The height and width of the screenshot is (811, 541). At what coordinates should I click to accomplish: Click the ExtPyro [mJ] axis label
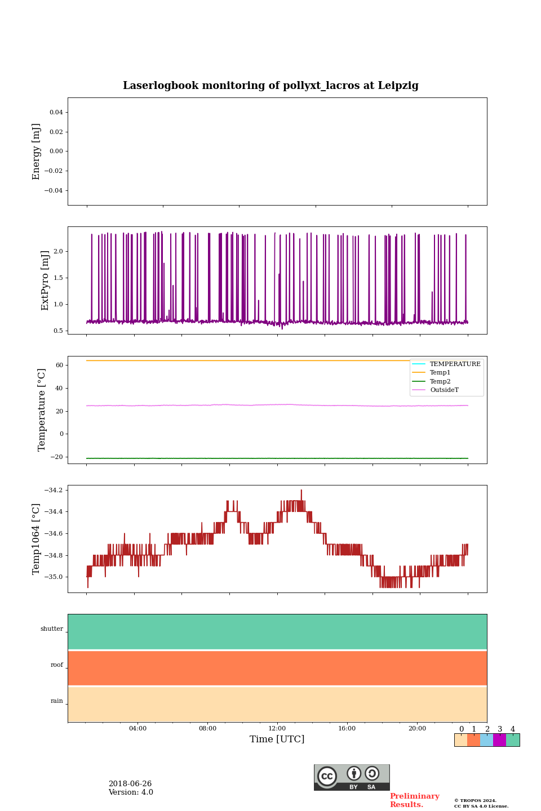(x=46, y=280)
